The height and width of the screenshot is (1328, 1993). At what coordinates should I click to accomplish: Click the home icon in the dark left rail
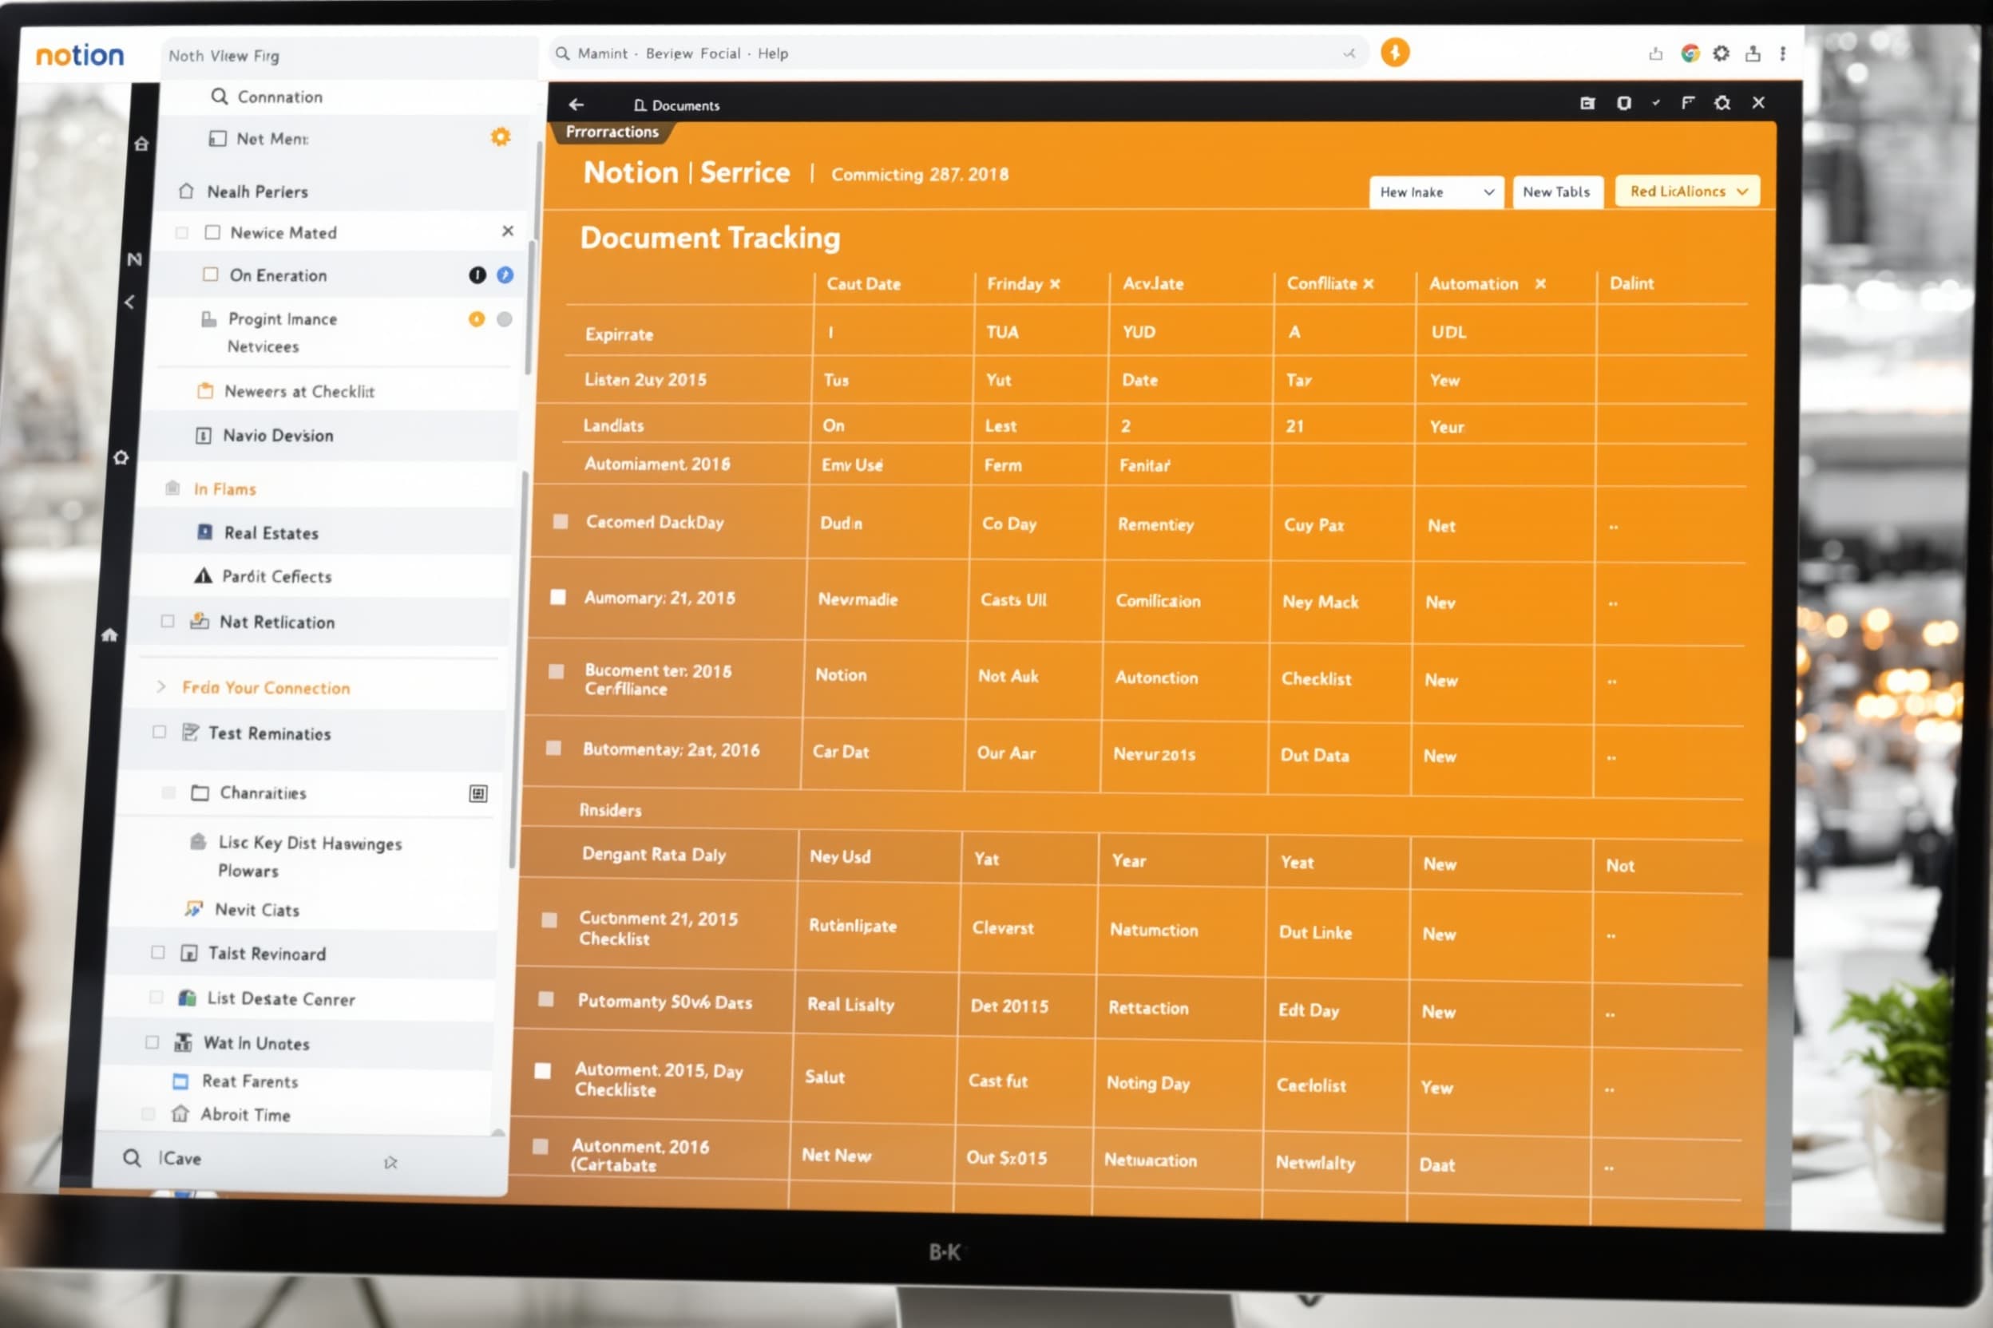[141, 144]
